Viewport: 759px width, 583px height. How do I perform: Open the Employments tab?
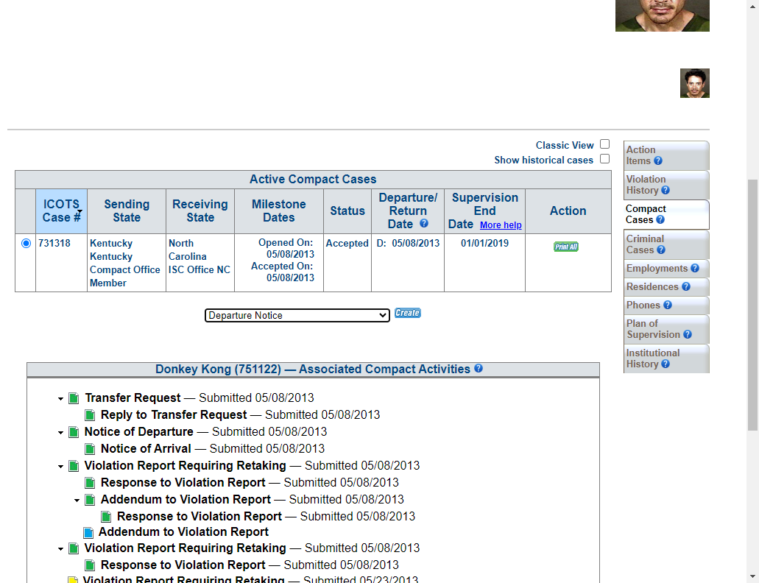click(666, 269)
